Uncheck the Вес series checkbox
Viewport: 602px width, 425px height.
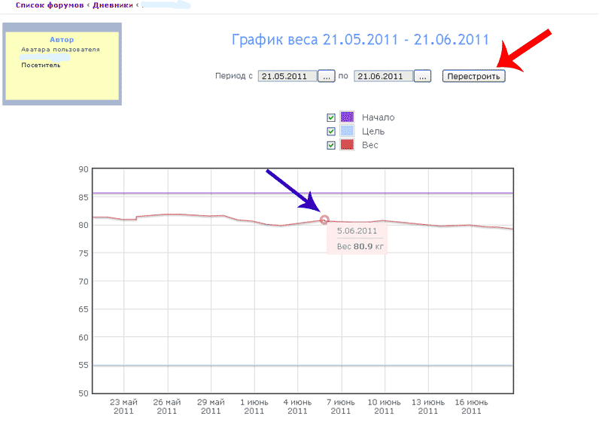click(x=331, y=145)
